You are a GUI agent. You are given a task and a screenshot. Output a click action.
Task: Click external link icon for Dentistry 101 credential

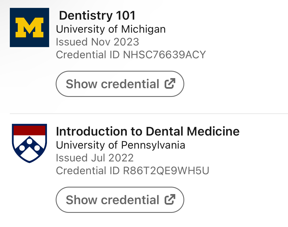pyautogui.click(x=170, y=84)
